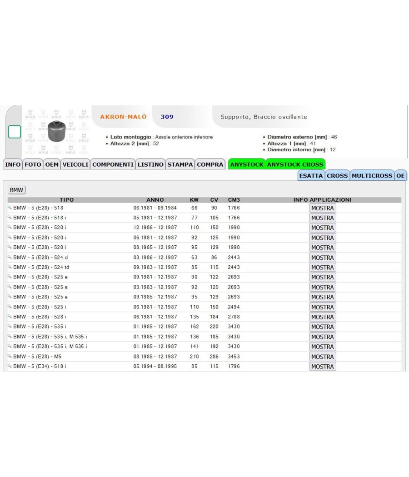The height and width of the screenshot is (477, 409).
Task: Open magnifier icon for 520 i 110 KW row
Action: [10, 227]
